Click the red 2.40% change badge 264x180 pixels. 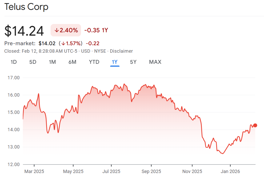point(66,30)
